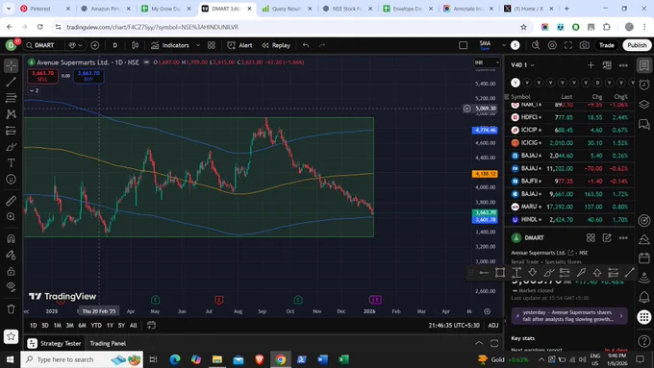Open the Fibonacci retracement tools

click(x=12, y=98)
